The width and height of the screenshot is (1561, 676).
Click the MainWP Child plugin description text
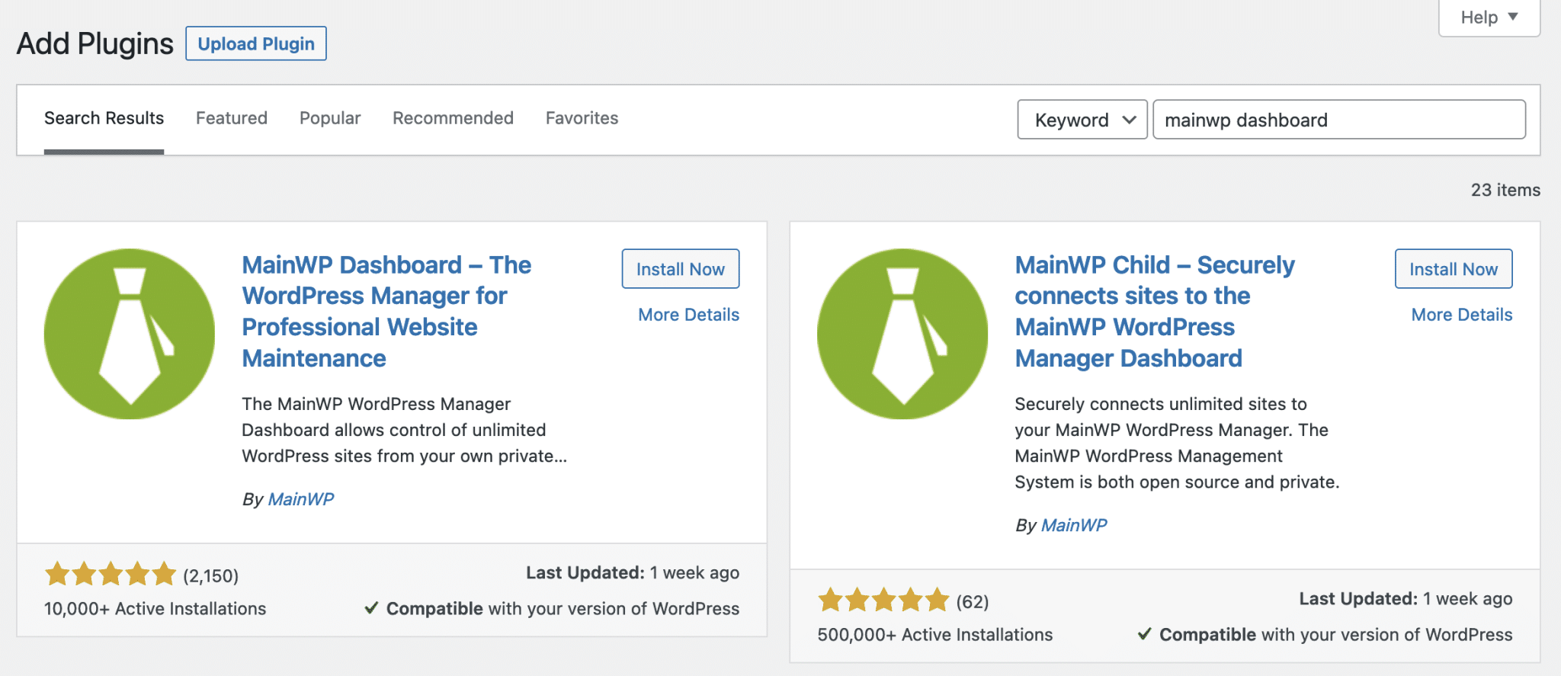tap(1177, 443)
